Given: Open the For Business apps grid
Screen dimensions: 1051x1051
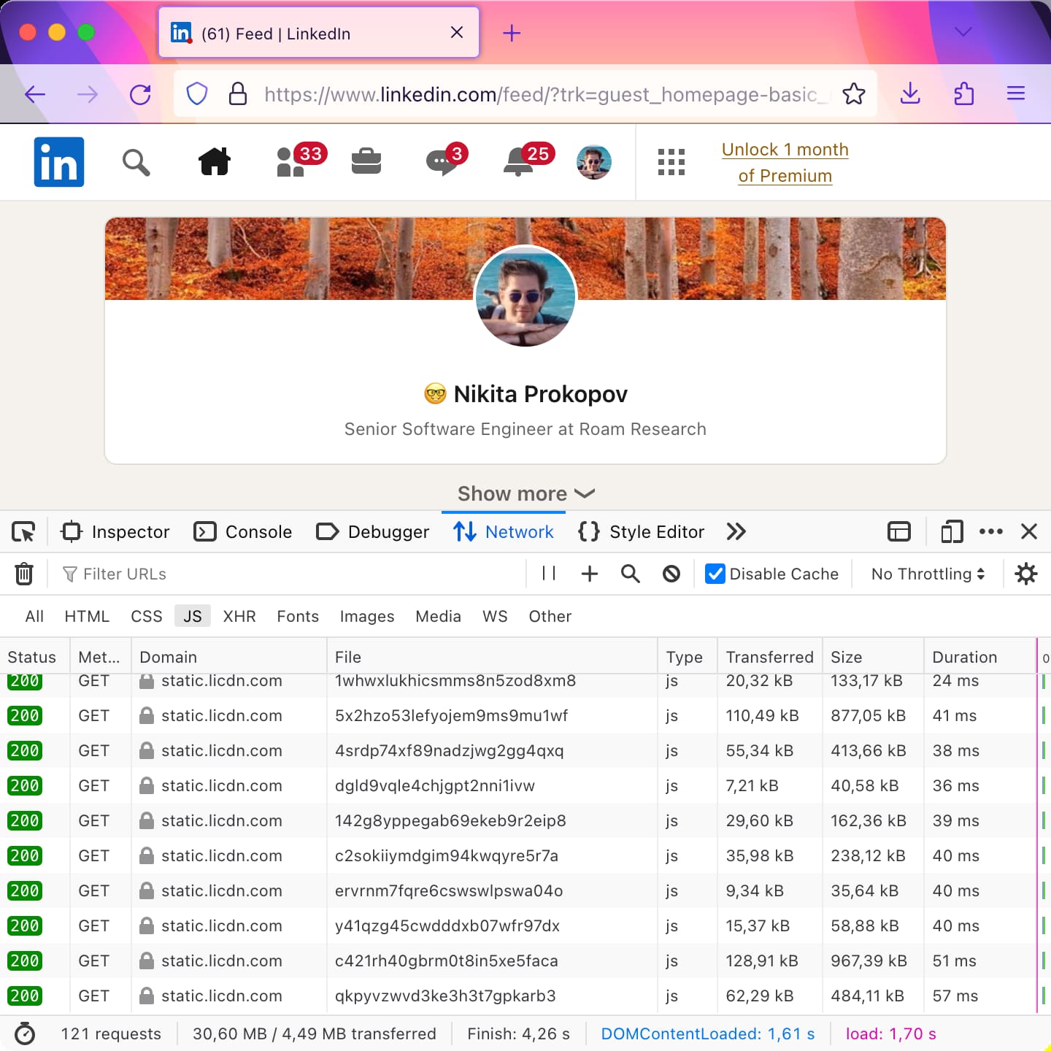Looking at the screenshot, I should [x=671, y=162].
